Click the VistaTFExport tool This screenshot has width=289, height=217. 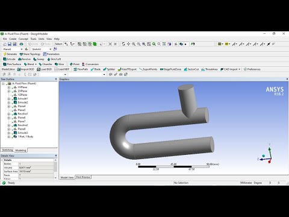(127, 69)
